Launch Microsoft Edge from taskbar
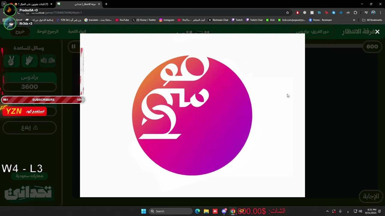This screenshot has height=216, width=385. coord(198,211)
